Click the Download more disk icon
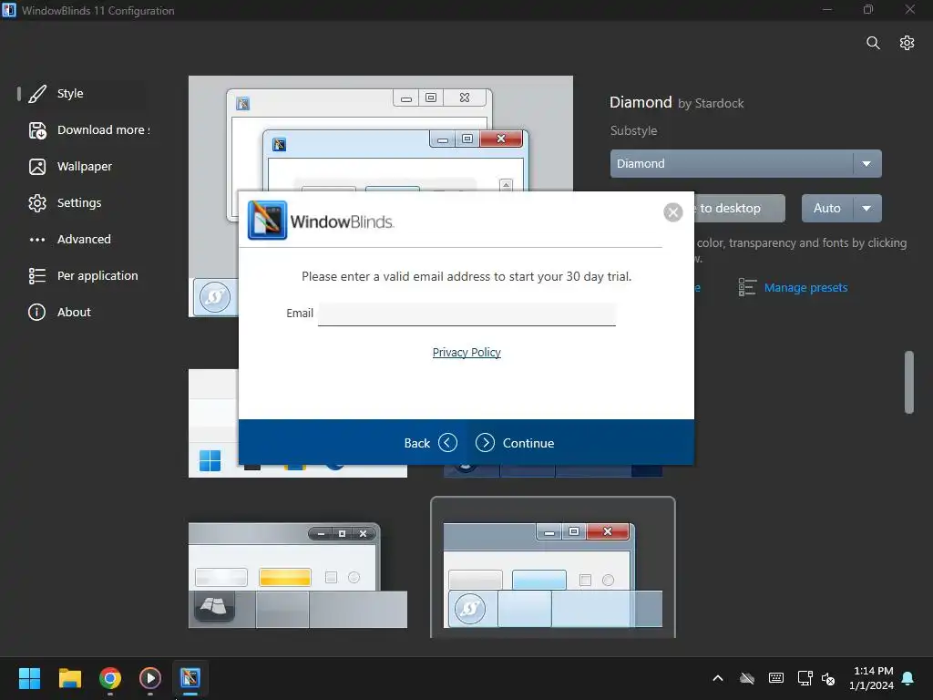This screenshot has height=700, width=933. coord(36,129)
